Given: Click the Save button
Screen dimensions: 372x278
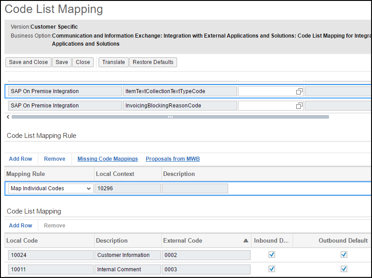Looking at the screenshot, I should [62, 62].
